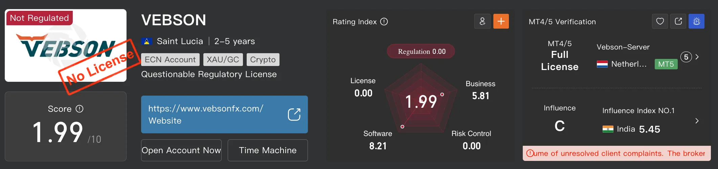The image size is (718, 169).
Task: Click the Business 5.81 rating
Action: [480, 90]
